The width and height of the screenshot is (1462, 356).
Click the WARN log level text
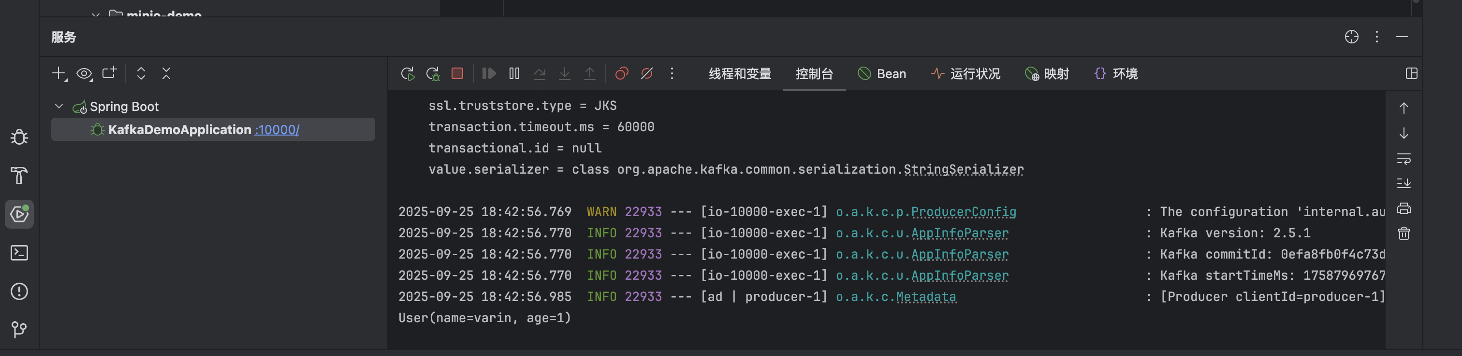tap(601, 212)
